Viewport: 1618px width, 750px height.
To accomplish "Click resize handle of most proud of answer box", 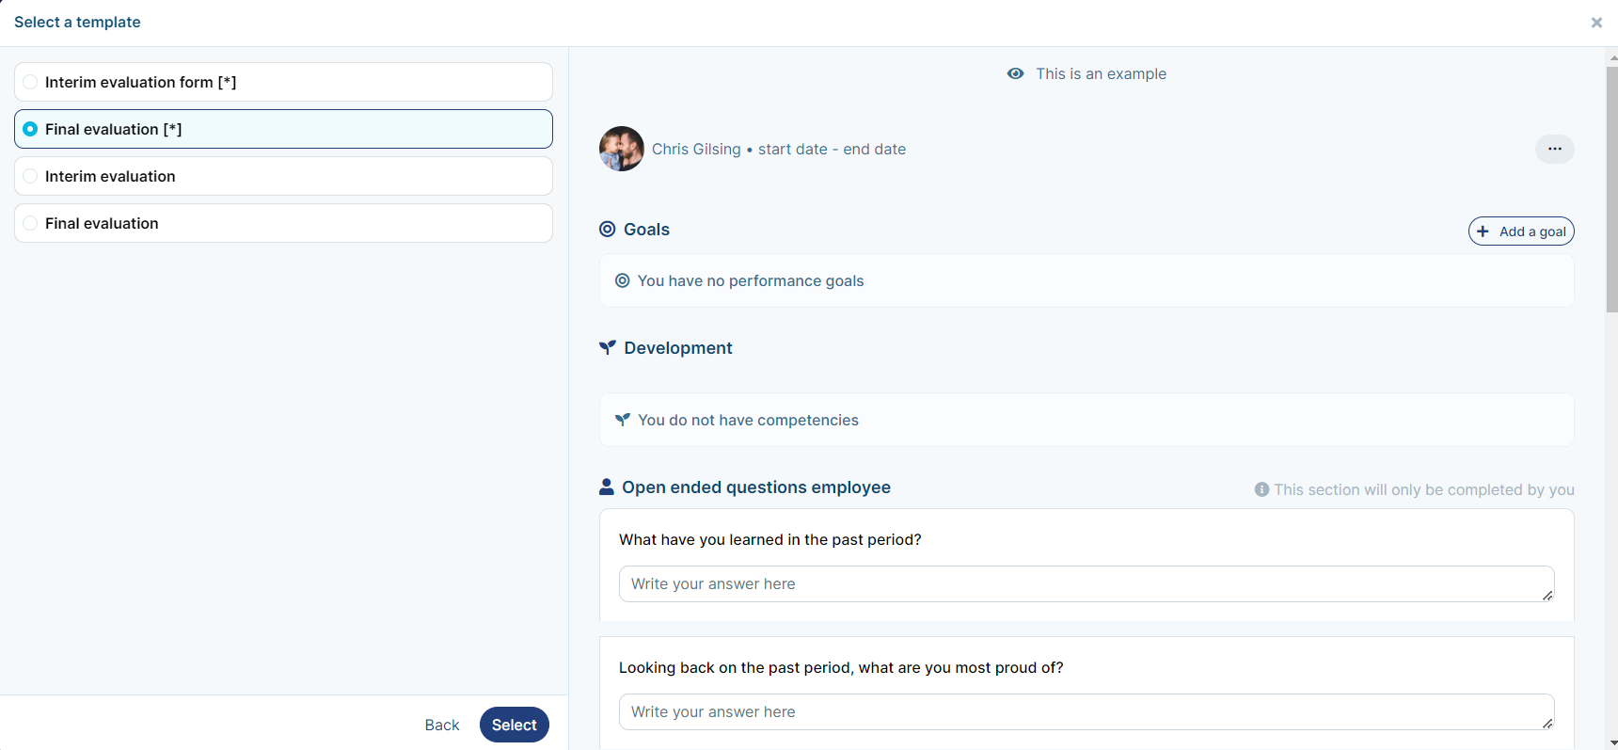I will pos(1547,723).
